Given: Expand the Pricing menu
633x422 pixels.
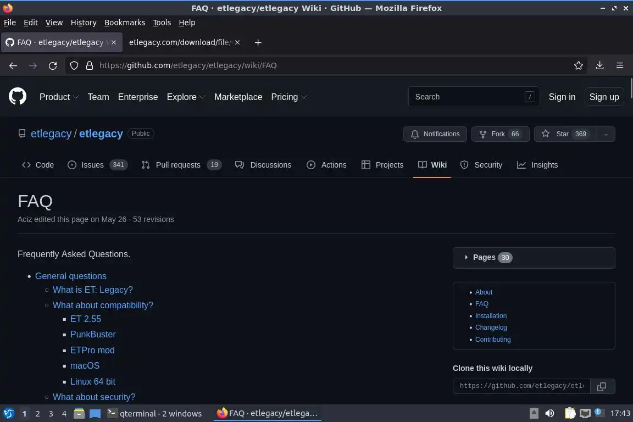Looking at the screenshot, I should (288, 97).
